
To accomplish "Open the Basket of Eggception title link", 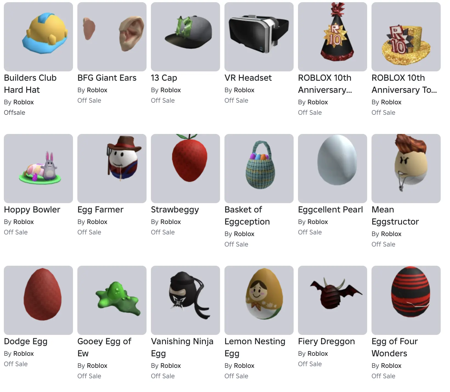I will (x=247, y=215).
